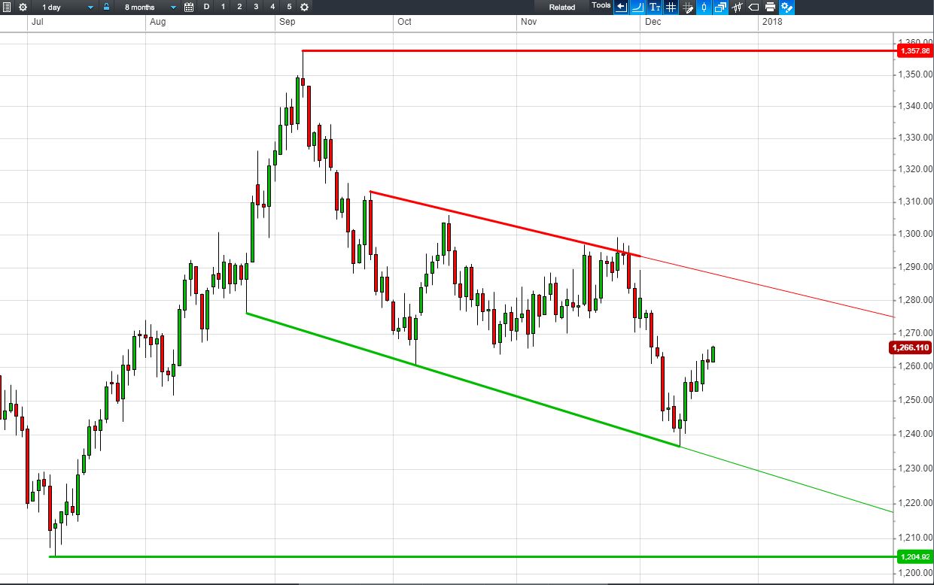
Task: Click the back arrow tool icon
Action: [x=621, y=8]
